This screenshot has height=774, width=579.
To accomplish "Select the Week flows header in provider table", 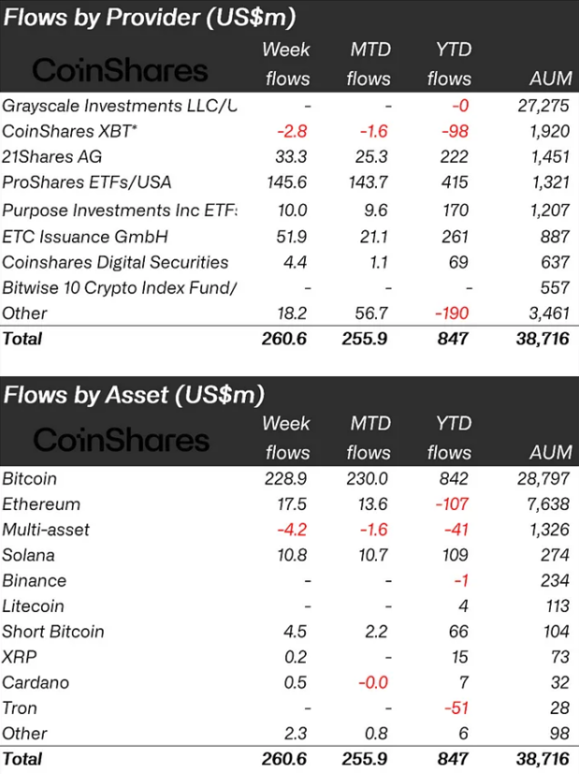I will [288, 64].
